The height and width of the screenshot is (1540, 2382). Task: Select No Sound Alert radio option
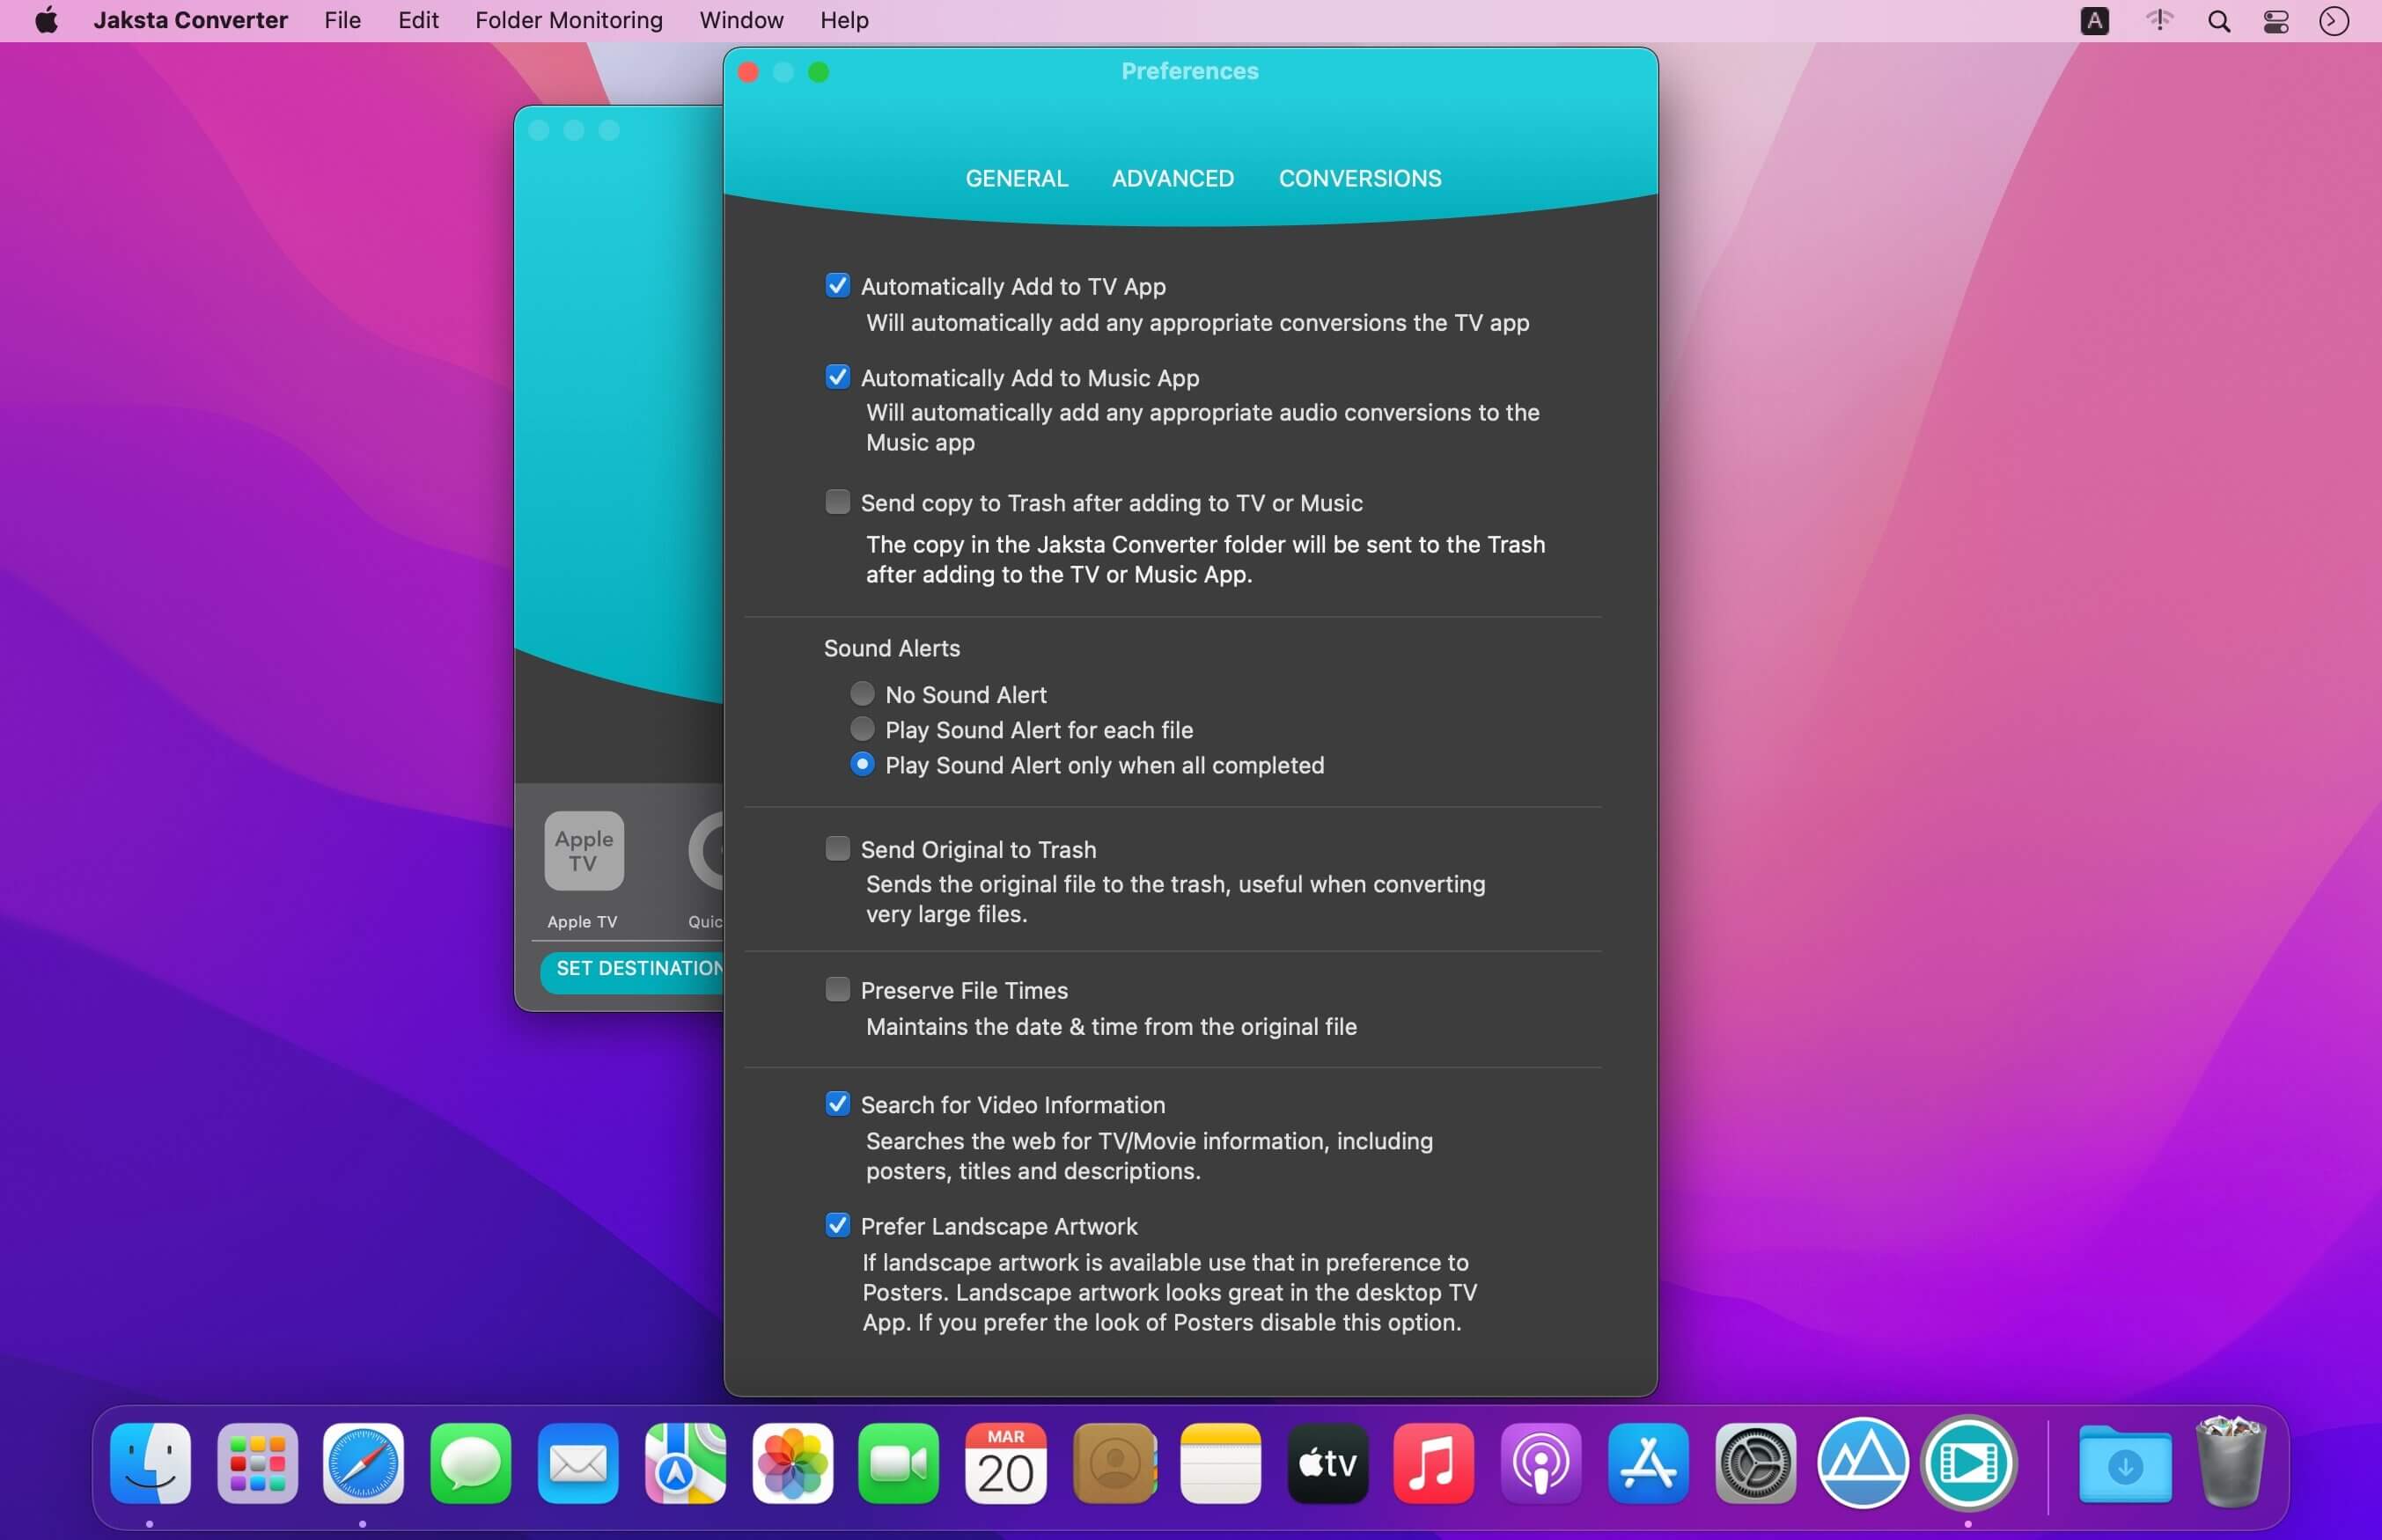[x=862, y=694]
